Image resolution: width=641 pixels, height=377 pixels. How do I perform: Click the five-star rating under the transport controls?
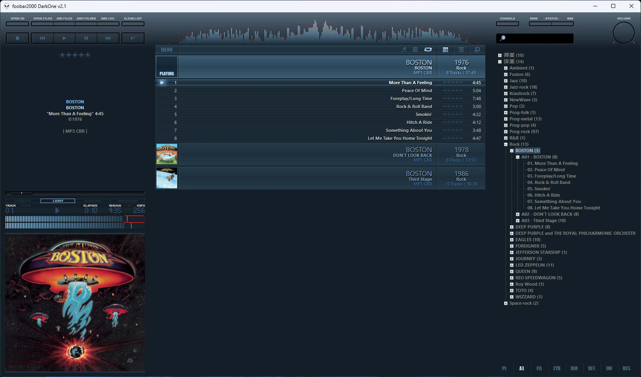click(x=75, y=55)
